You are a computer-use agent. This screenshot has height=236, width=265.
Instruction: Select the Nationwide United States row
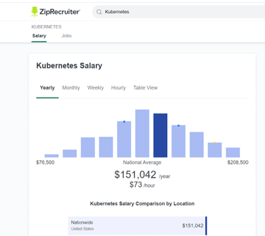tap(138, 226)
